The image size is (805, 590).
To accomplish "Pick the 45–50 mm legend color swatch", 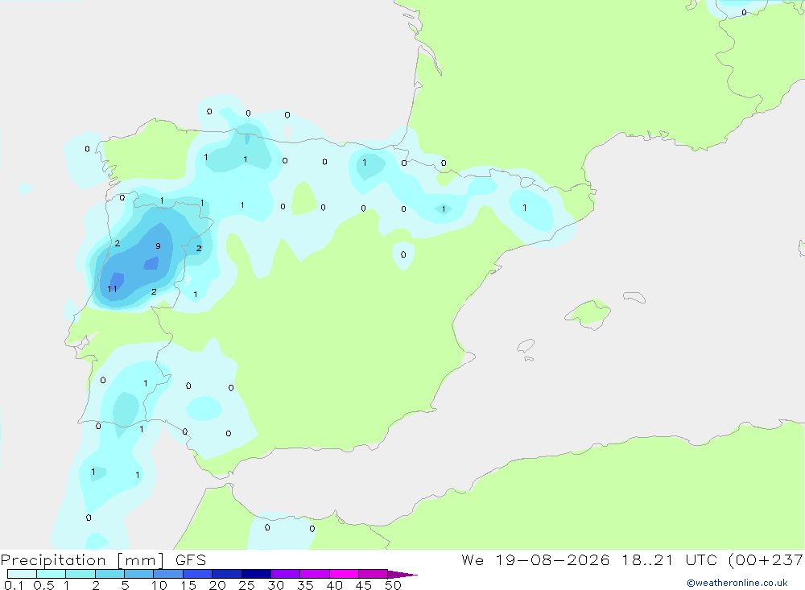I will [x=373, y=574].
